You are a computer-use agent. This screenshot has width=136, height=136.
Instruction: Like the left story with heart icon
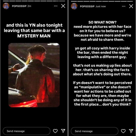pyautogui.click(x=55, y=131)
